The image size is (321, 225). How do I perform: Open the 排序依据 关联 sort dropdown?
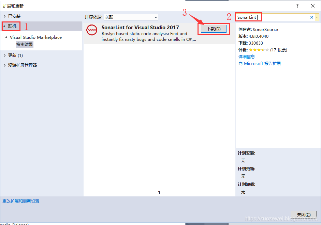(131, 17)
